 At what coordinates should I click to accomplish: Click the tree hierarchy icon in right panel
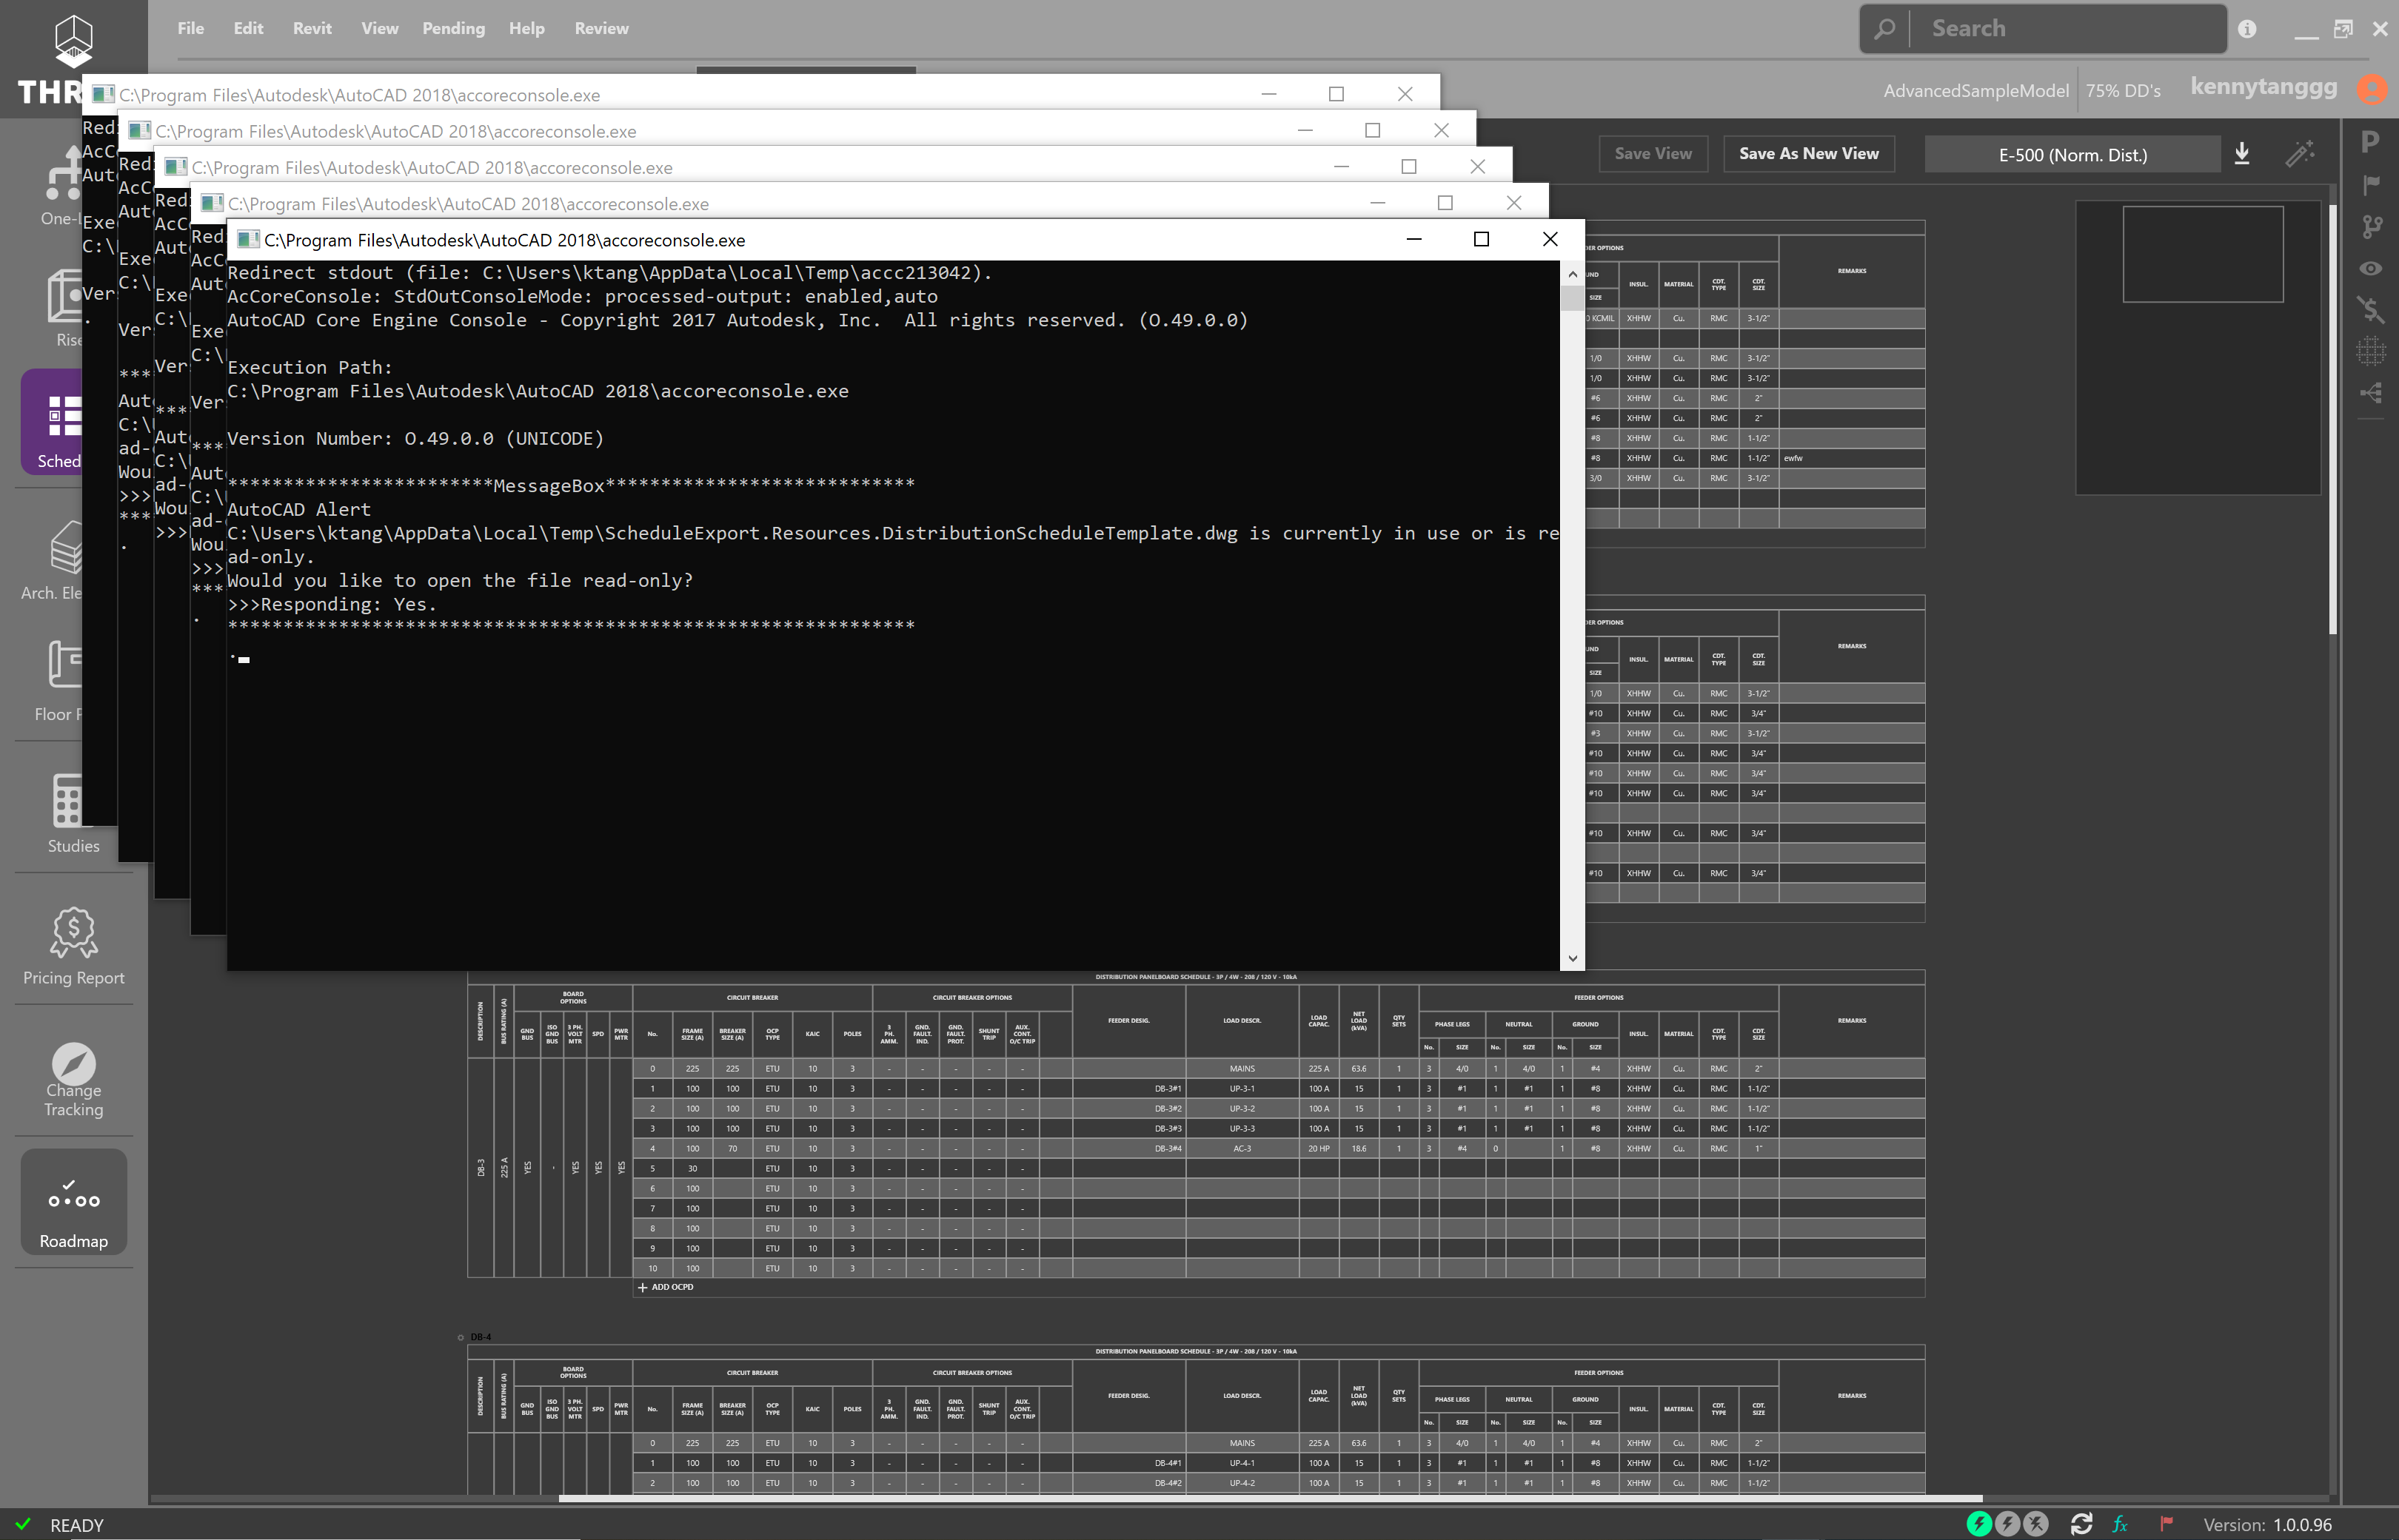(2370, 393)
